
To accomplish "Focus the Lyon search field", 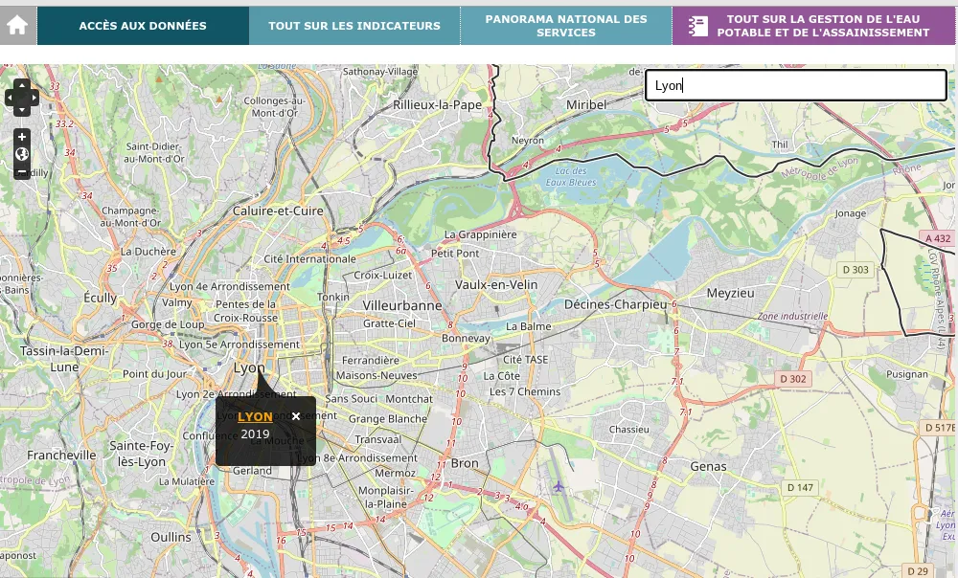I will click(796, 85).
